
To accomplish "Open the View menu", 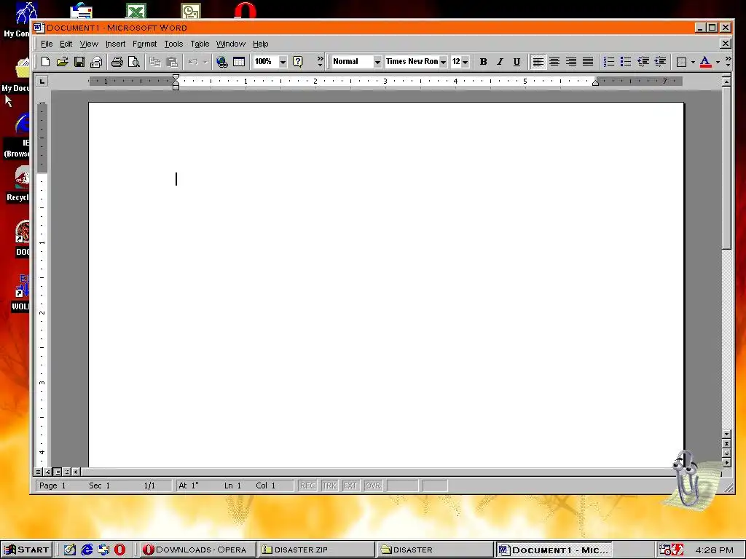I will pyautogui.click(x=88, y=44).
